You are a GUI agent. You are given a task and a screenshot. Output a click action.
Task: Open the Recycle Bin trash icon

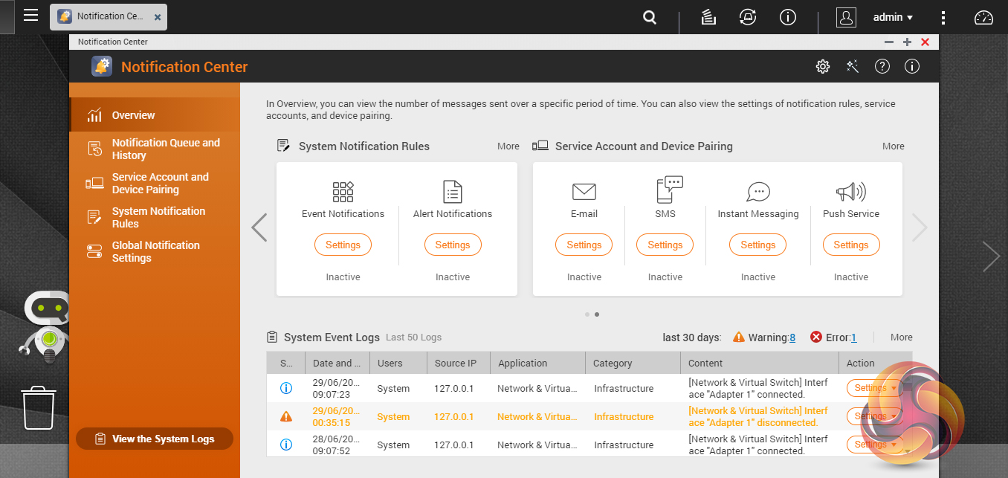pyautogui.click(x=39, y=407)
